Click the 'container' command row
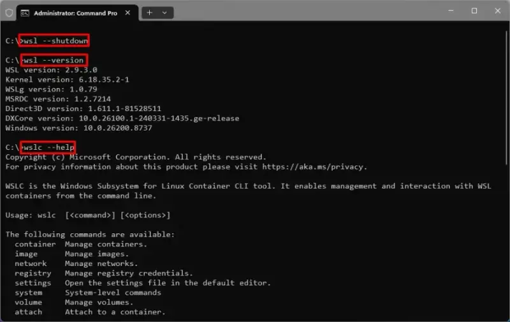510x322 pixels. coord(81,244)
